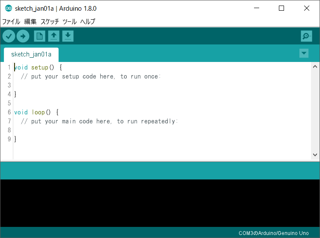Click the editor scrollbar up arrow
Image resolution: width=320 pixels, height=238 pixels.
315,67
